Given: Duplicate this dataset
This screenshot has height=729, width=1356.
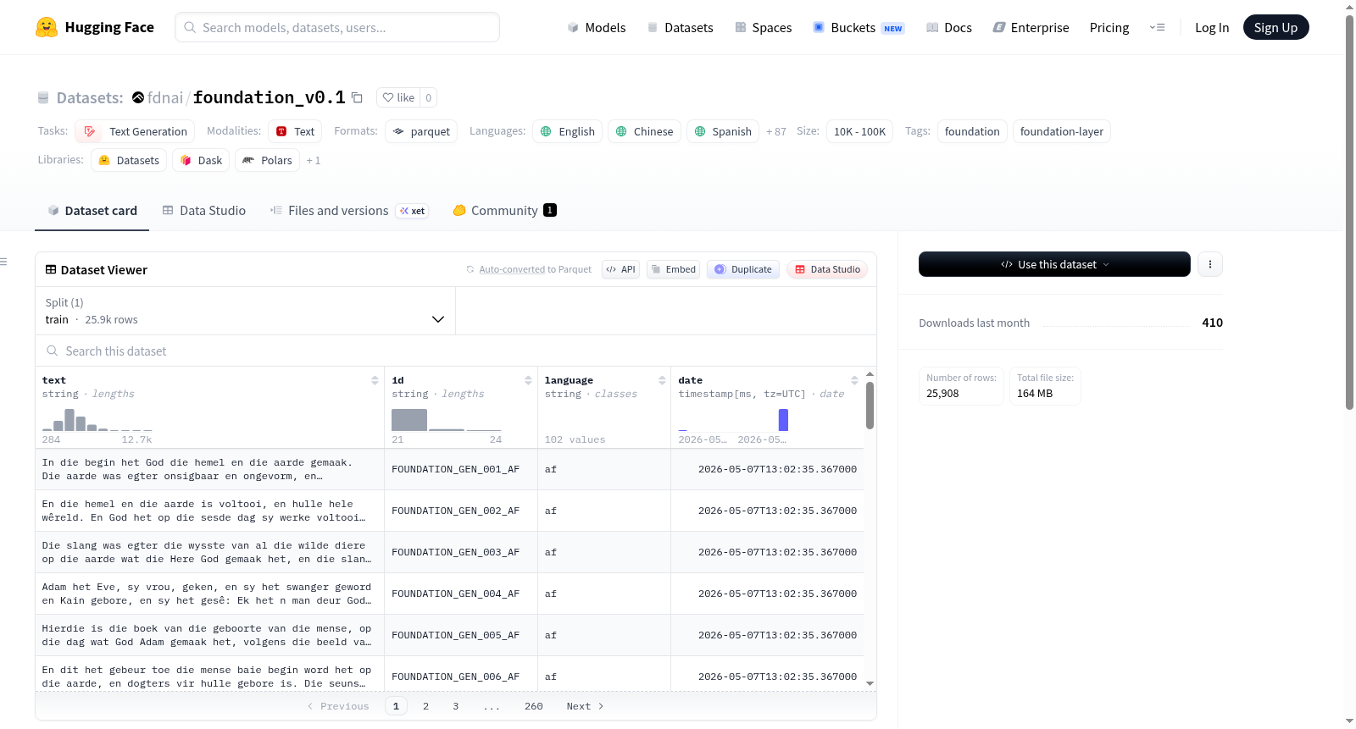Looking at the screenshot, I should click(x=743, y=269).
